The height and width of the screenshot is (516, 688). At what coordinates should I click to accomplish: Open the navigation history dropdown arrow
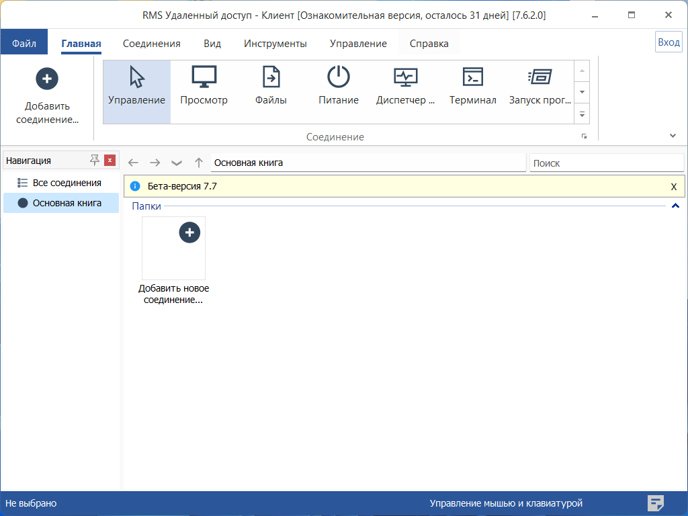tap(177, 163)
